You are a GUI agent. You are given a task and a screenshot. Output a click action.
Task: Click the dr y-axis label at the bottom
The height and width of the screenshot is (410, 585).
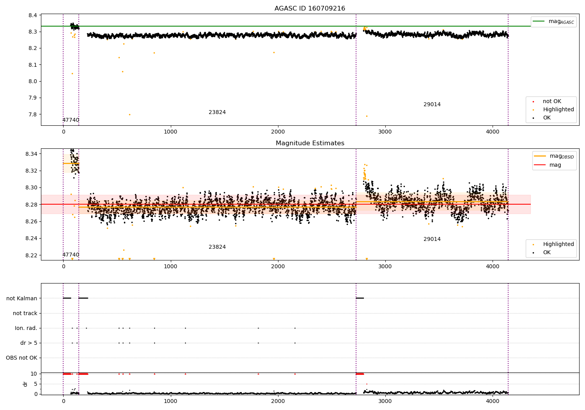pos(25,384)
